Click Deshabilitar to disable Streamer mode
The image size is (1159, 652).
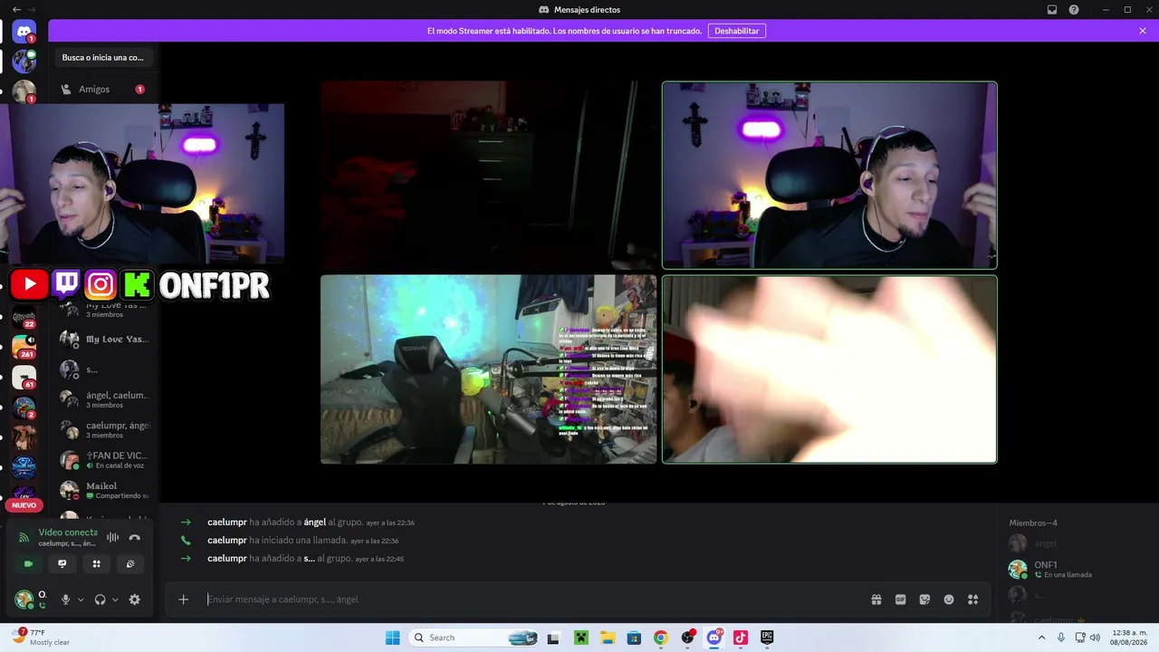(x=737, y=31)
